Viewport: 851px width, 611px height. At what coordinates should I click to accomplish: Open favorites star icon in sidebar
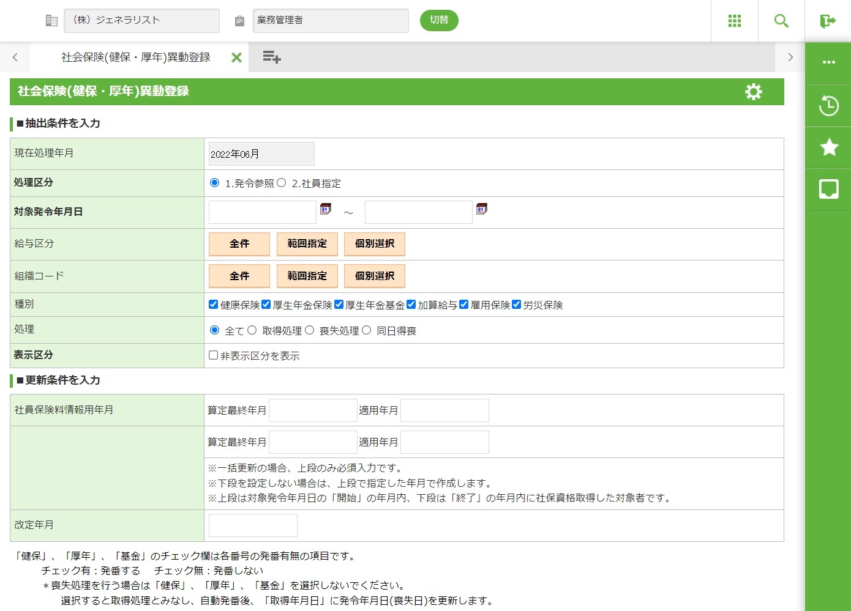coord(828,147)
